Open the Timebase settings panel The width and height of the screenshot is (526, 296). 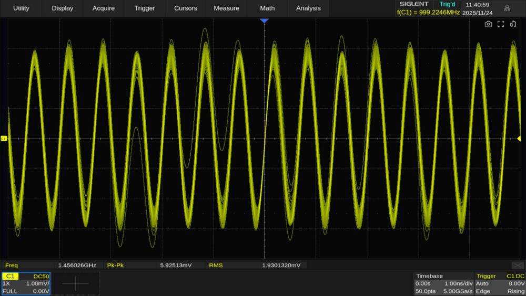[443, 283]
